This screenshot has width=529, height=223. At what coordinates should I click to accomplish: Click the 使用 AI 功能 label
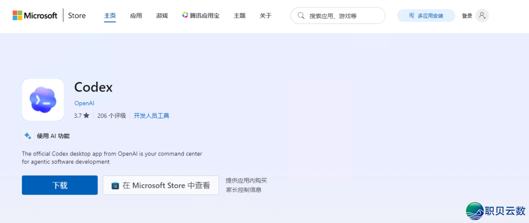click(53, 136)
